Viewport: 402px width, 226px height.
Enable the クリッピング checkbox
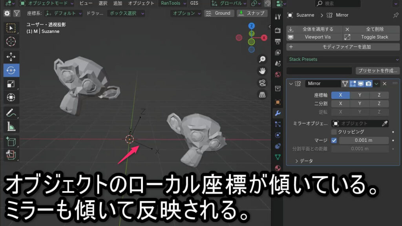pos(334,132)
